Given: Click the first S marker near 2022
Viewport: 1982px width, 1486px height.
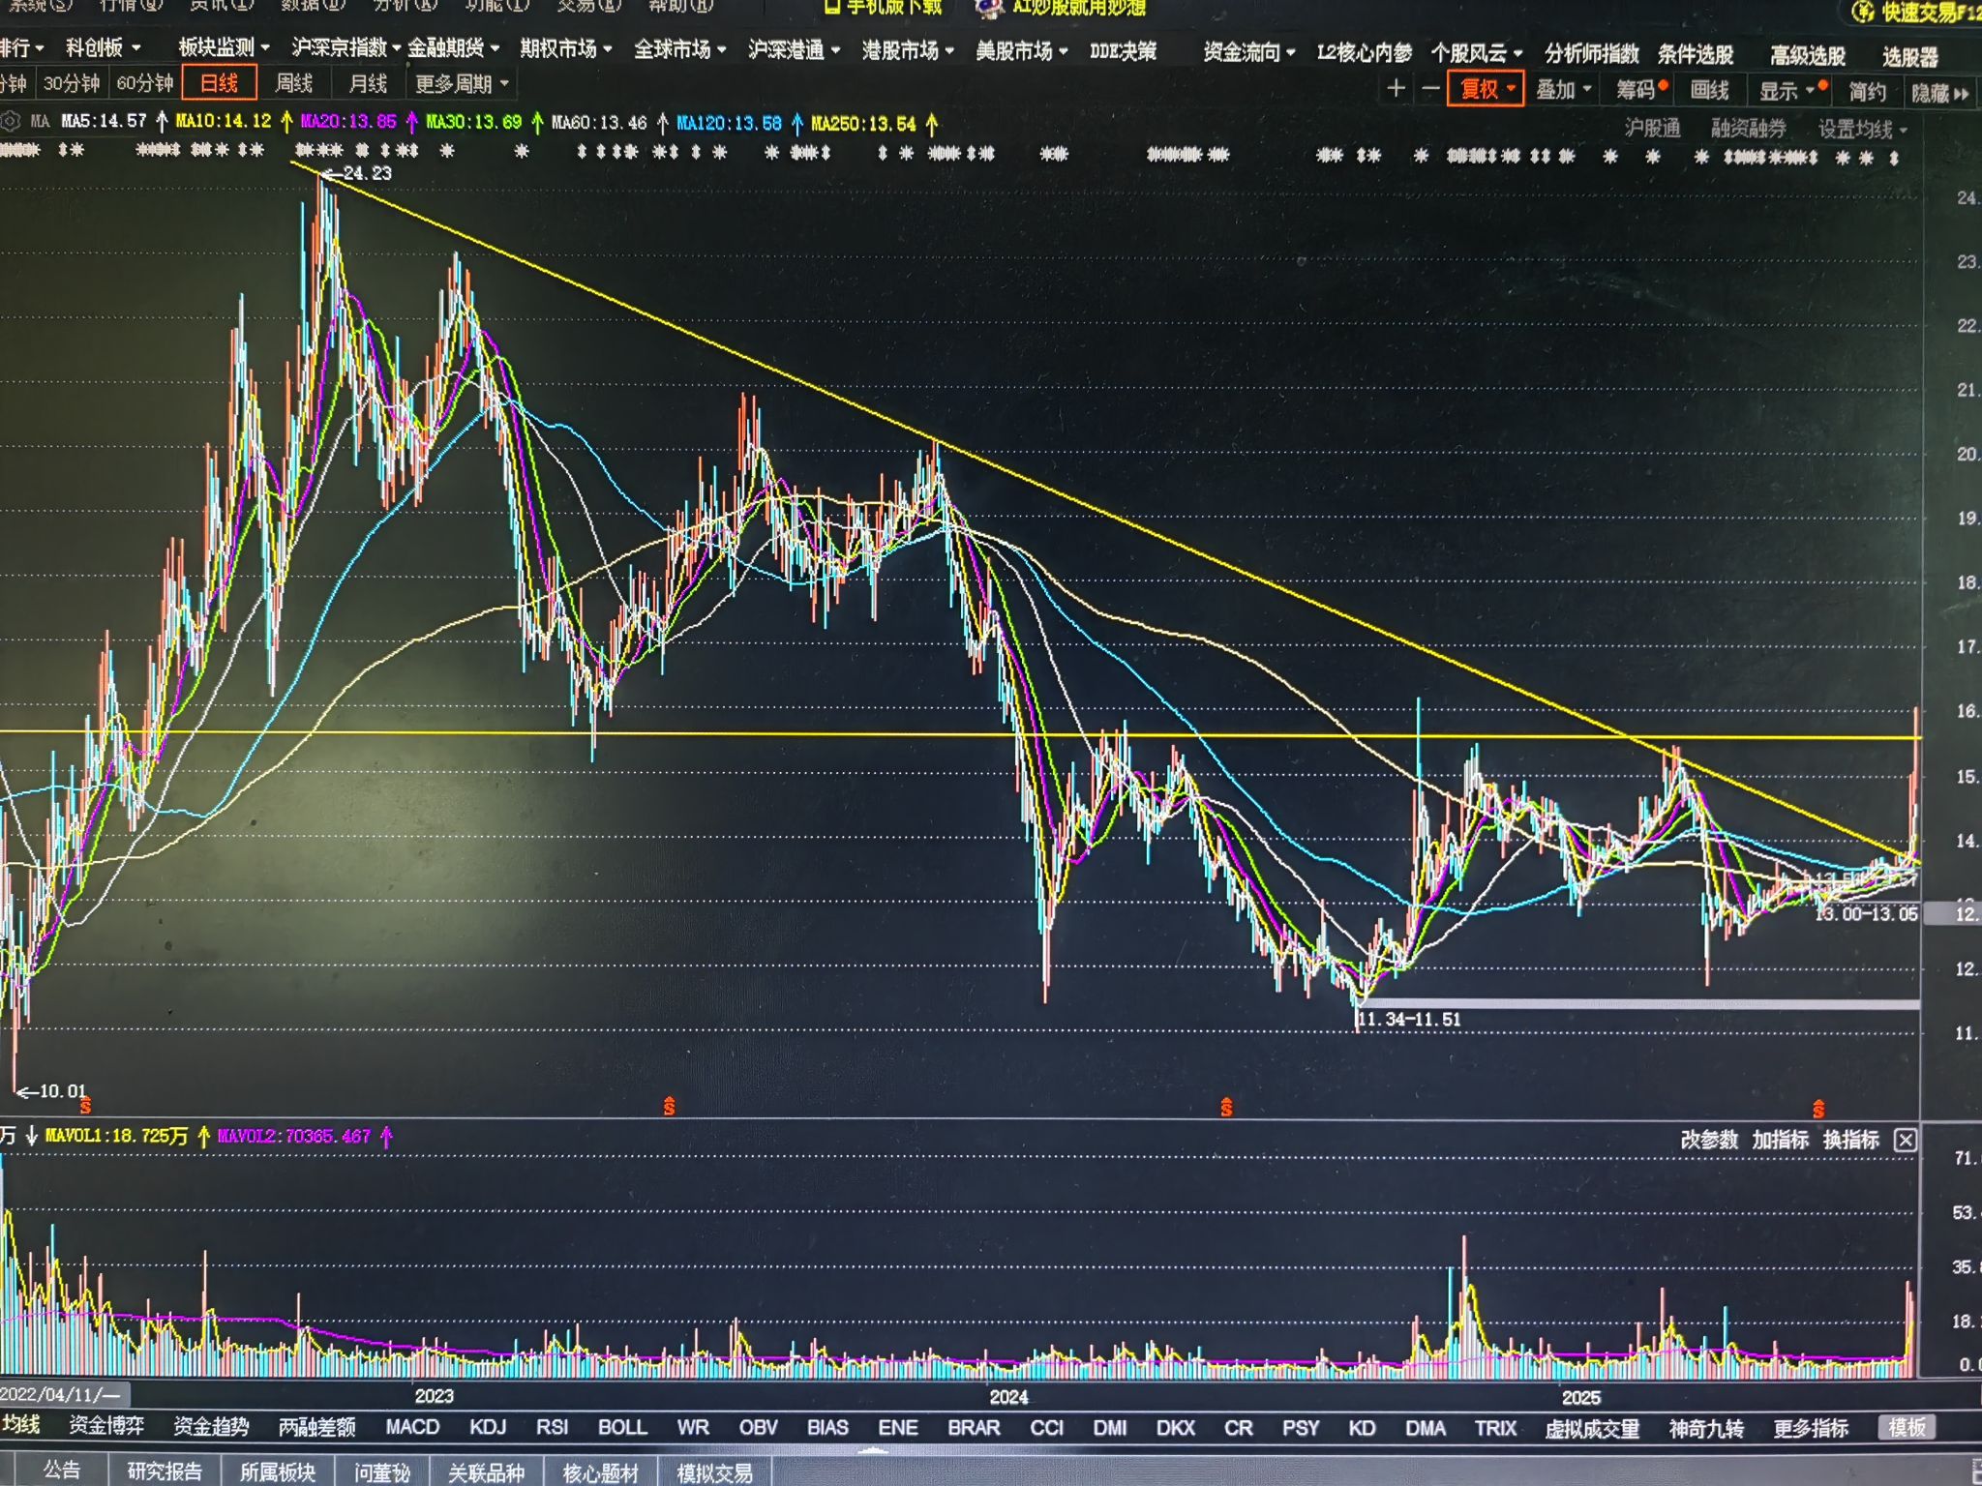Looking at the screenshot, I should pyautogui.click(x=85, y=1104).
